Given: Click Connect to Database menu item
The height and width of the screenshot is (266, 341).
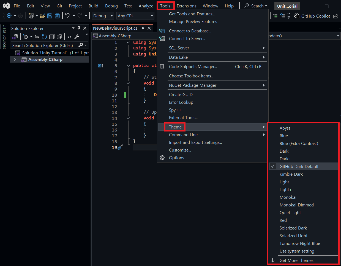Looking at the screenshot, I should (x=212, y=31).
